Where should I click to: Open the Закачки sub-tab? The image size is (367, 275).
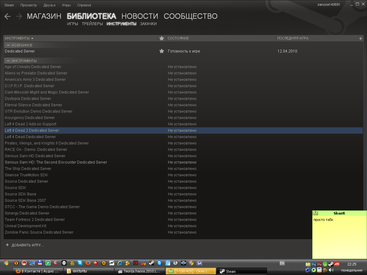[148, 24]
